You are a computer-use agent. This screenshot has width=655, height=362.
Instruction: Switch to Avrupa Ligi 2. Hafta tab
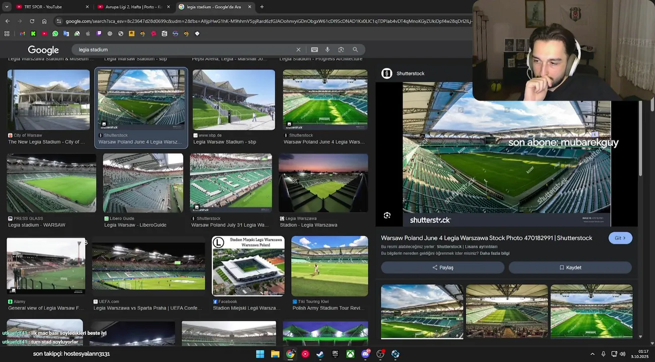pyautogui.click(x=134, y=7)
